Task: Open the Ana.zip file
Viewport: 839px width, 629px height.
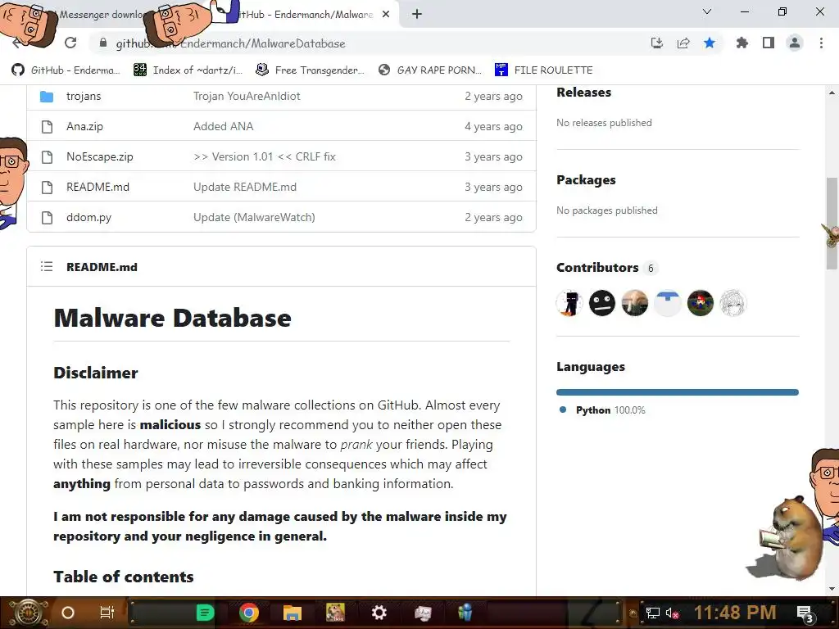Action: click(x=84, y=127)
